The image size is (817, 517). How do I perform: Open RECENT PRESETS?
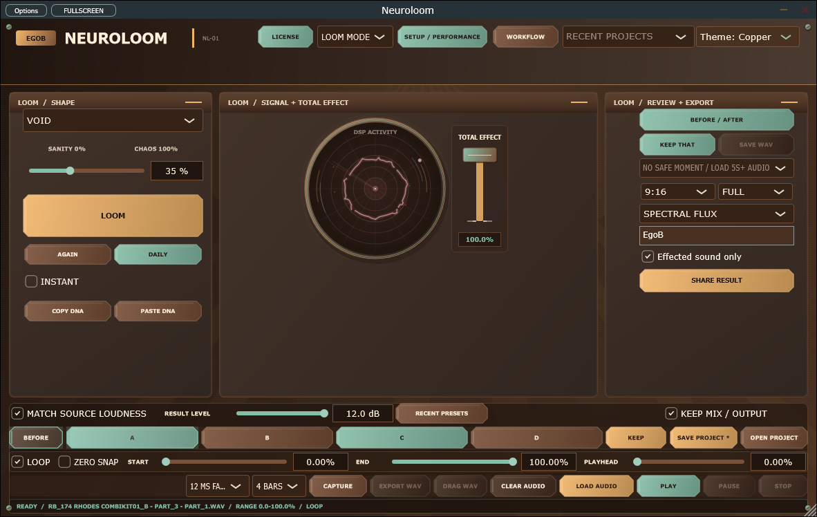pyautogui.click(x=442, y=413)
